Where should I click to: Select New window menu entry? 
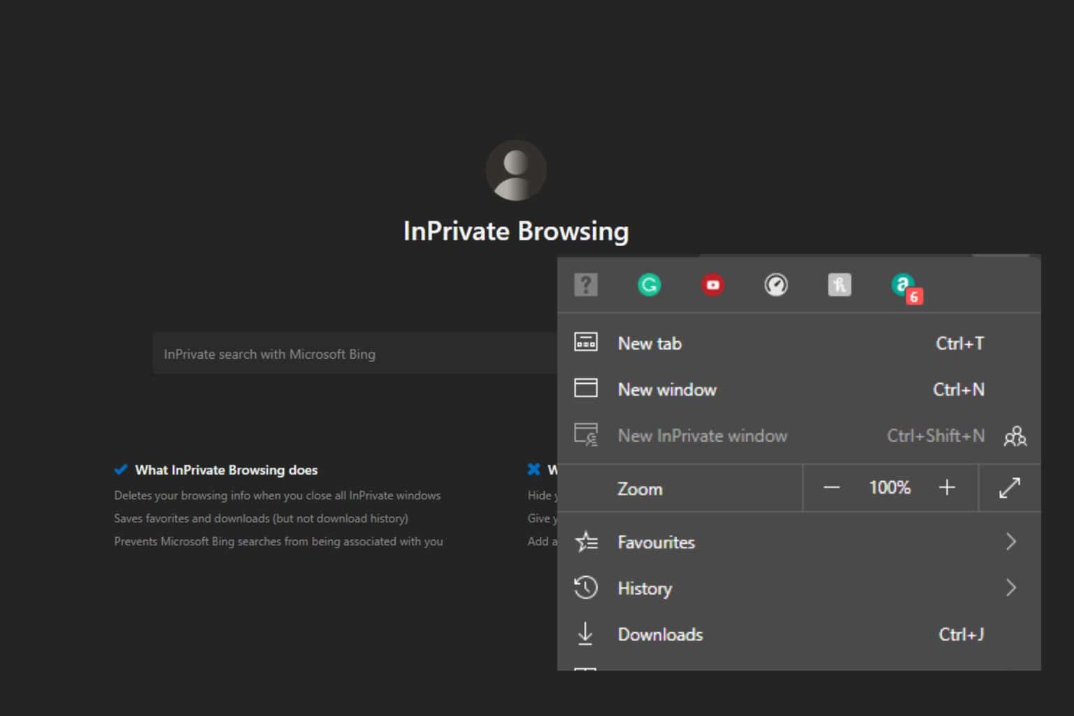[x=799, y=389]
